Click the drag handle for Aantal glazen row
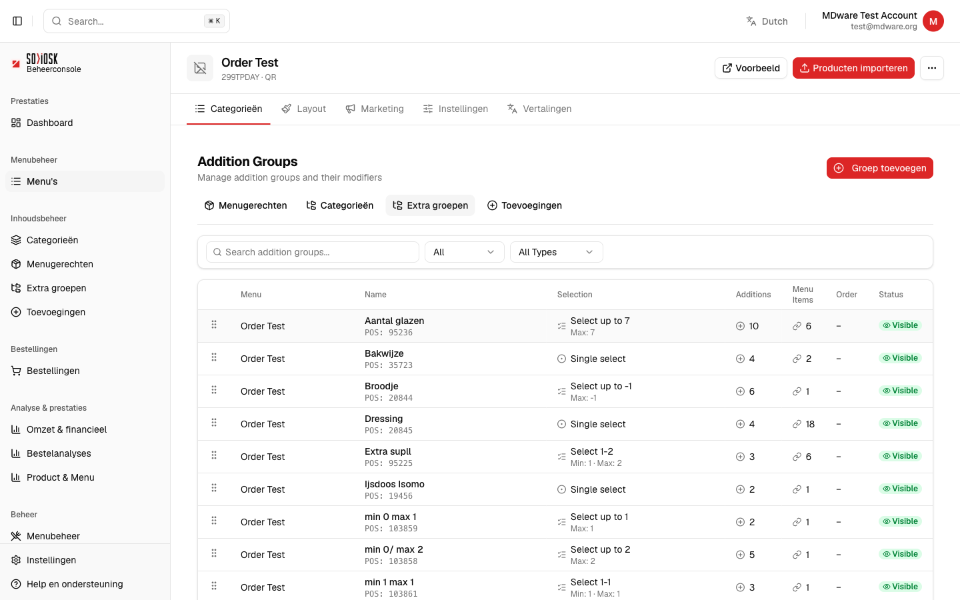The image size is (960, 600). click(x=214, y=325)
